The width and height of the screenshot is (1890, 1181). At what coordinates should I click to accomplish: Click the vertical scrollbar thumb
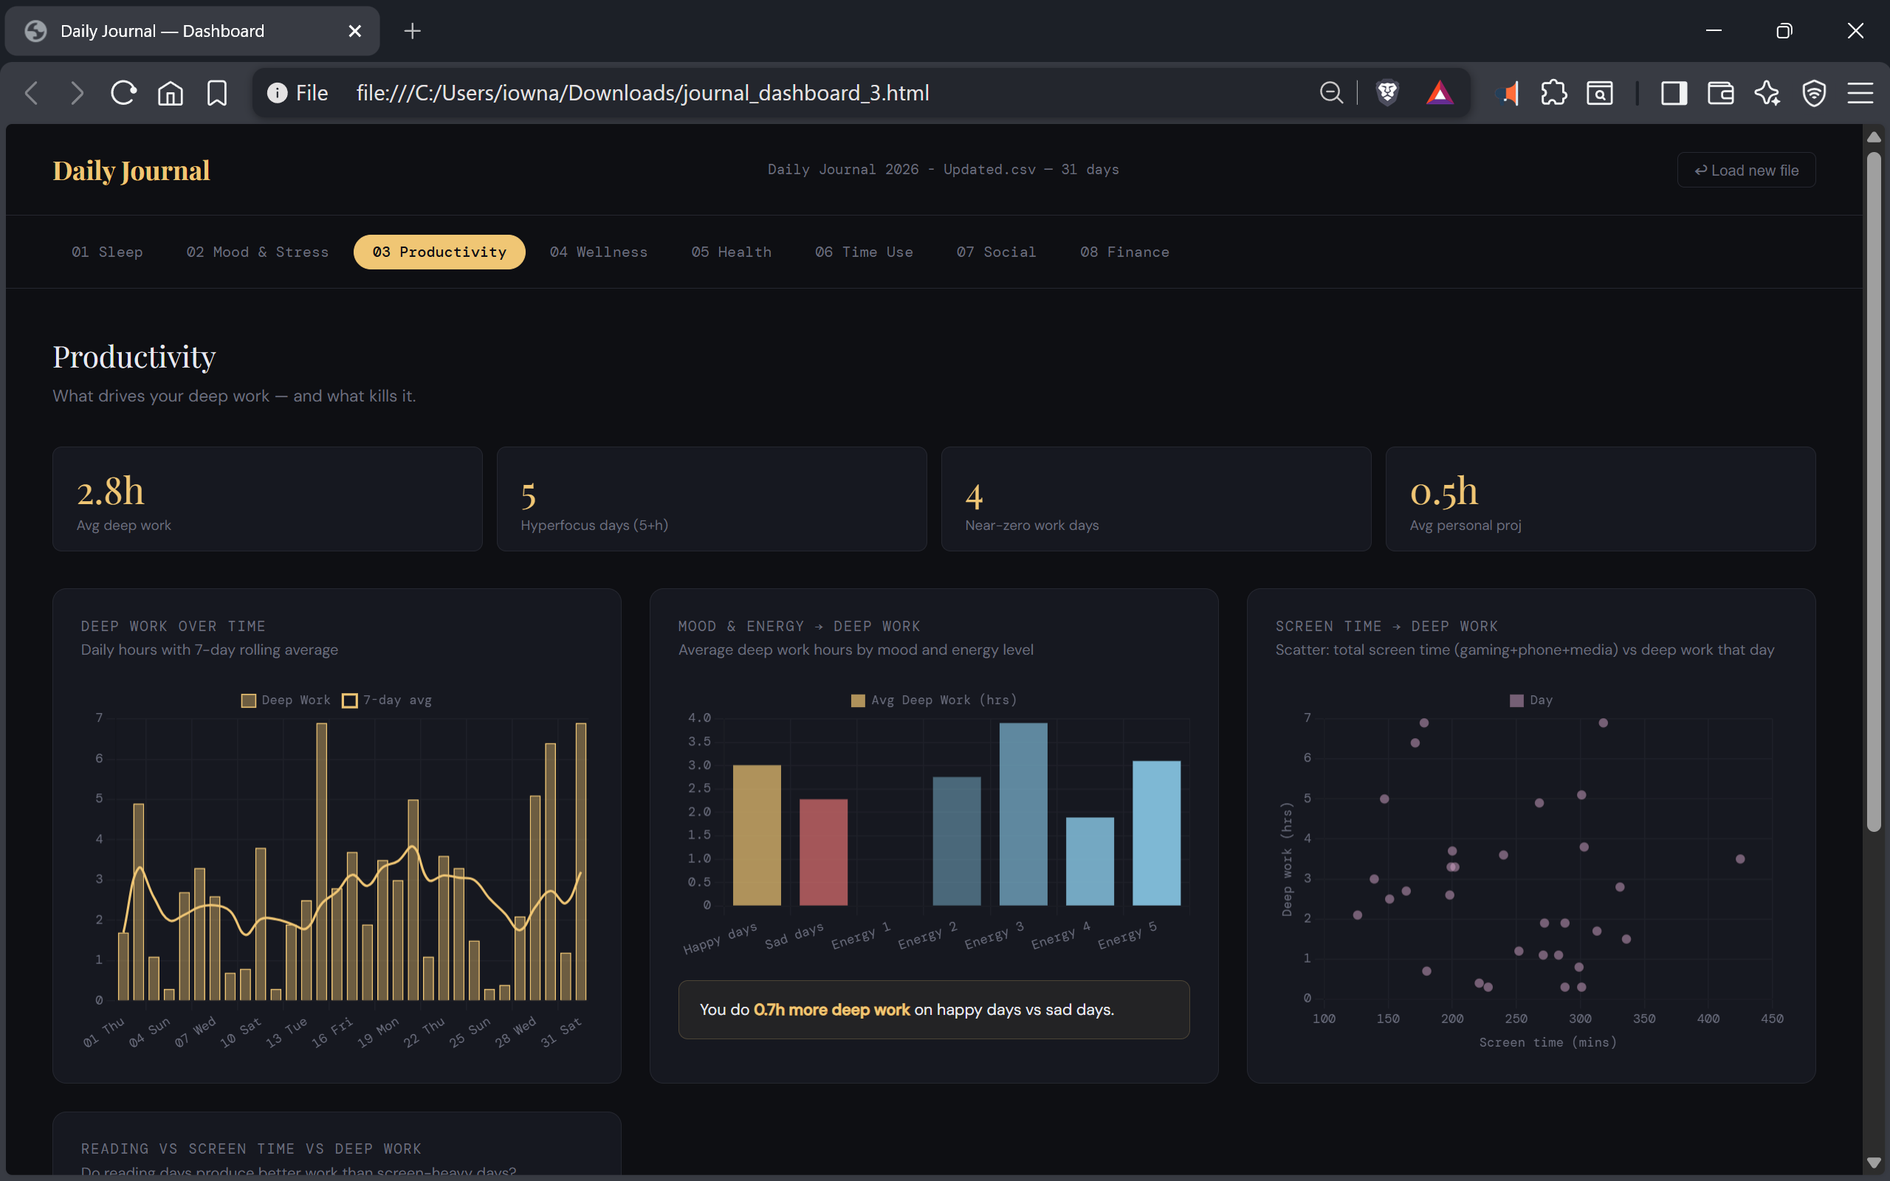[1874, 492]
